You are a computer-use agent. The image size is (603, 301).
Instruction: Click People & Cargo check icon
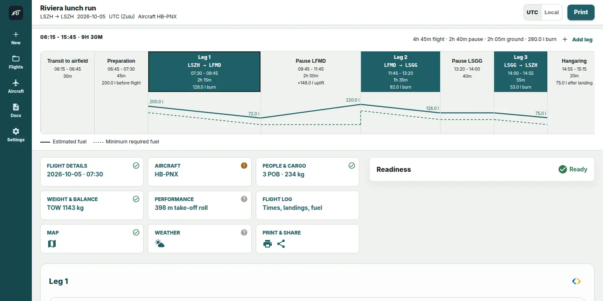tap(352, 166)
